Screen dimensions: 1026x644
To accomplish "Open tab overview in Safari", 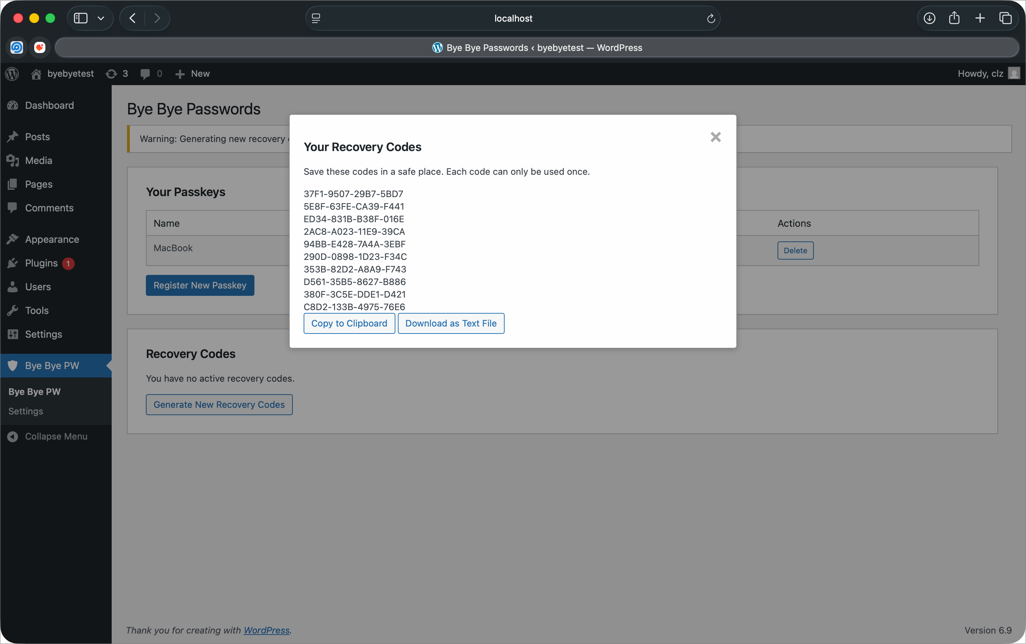I will point(1005,18).
